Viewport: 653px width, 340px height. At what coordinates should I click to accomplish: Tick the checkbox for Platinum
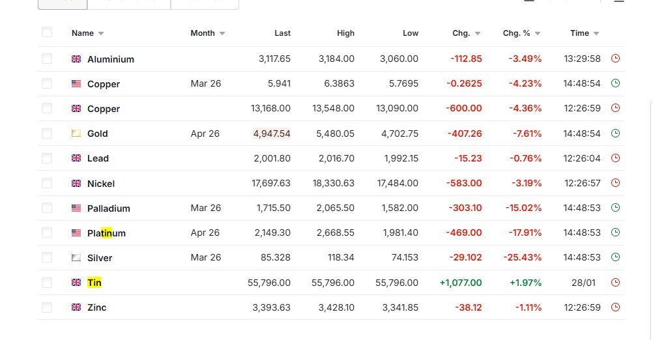47,233
